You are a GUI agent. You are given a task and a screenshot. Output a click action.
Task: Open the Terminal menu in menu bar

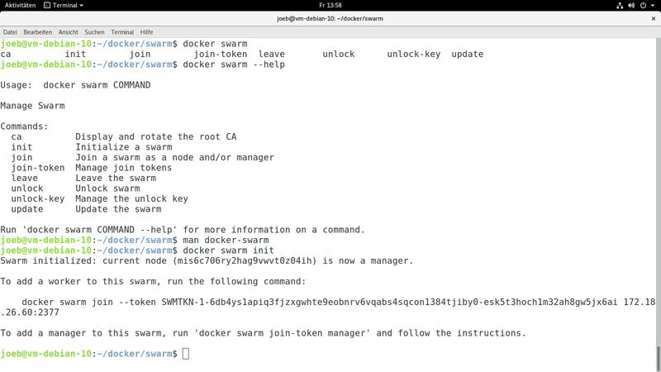pyautogui.click(x=123, y=31)
